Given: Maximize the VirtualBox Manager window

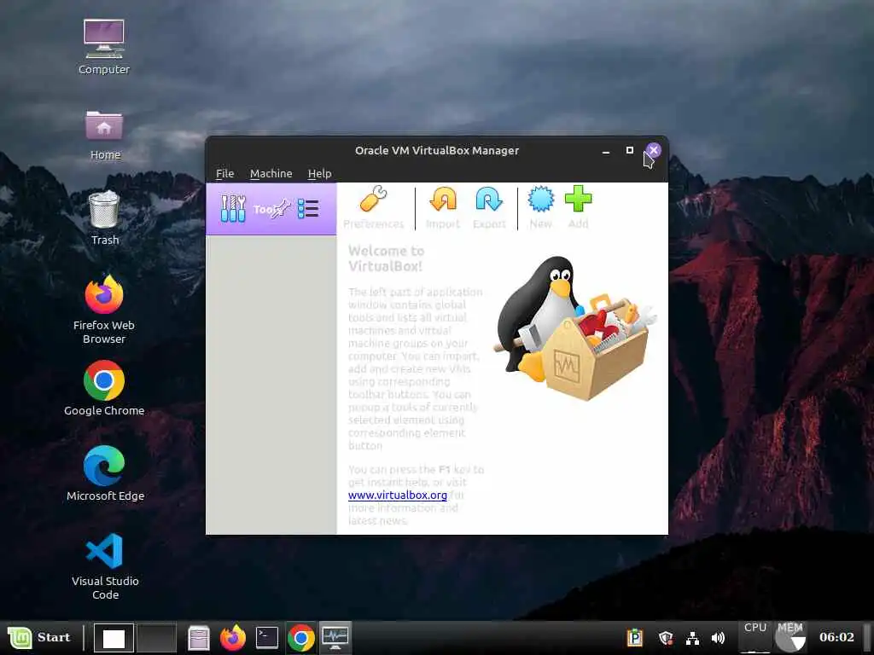Looking at the screenshot, I should [x=629, y=150].
